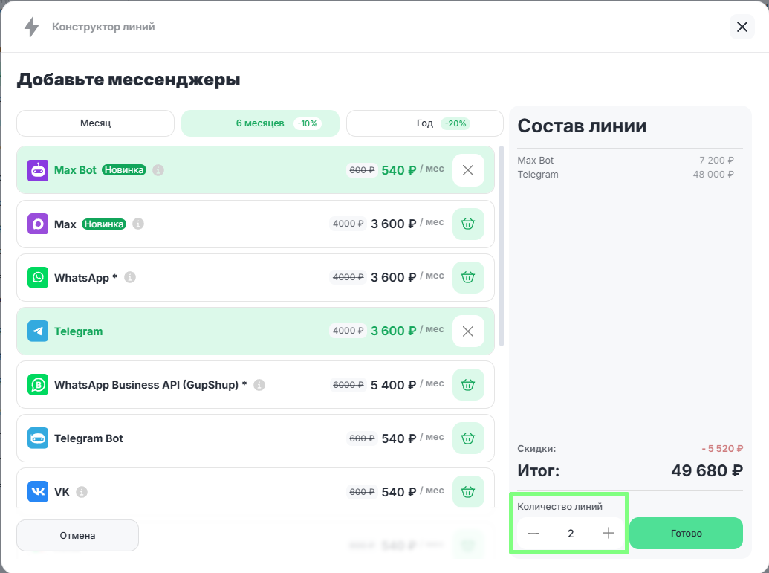Add Telegram Bot to the basket
Image resolution: width=769 pixels, height=573 pixels.
(x=468, y=438)
